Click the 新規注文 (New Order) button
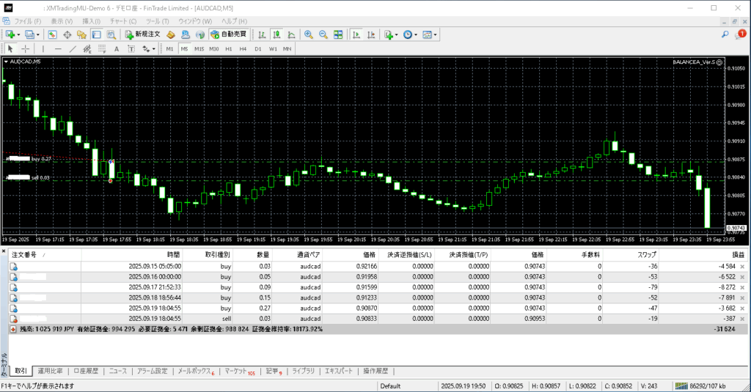 pyautogui.click(x=142, y=34)
